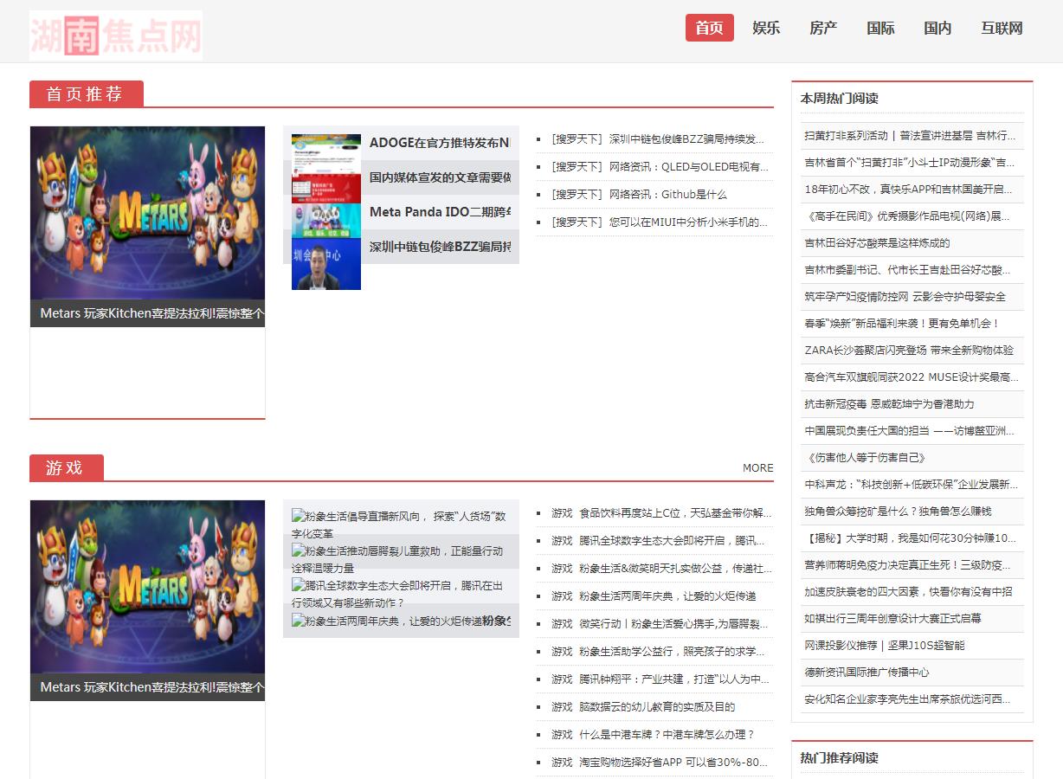Image resolution: width=1063 pixels, height=779 pixels.
Task: Open 抗击新冠疫毒 恩威乾坤宁 article
Action: click(x=889, y=403)
